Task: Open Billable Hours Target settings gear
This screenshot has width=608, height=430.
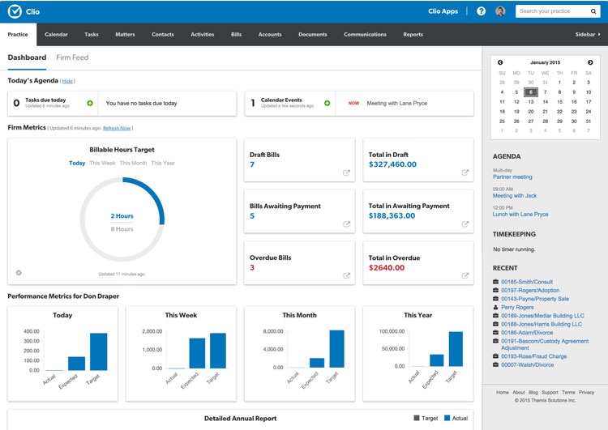Action: (19, 273)
